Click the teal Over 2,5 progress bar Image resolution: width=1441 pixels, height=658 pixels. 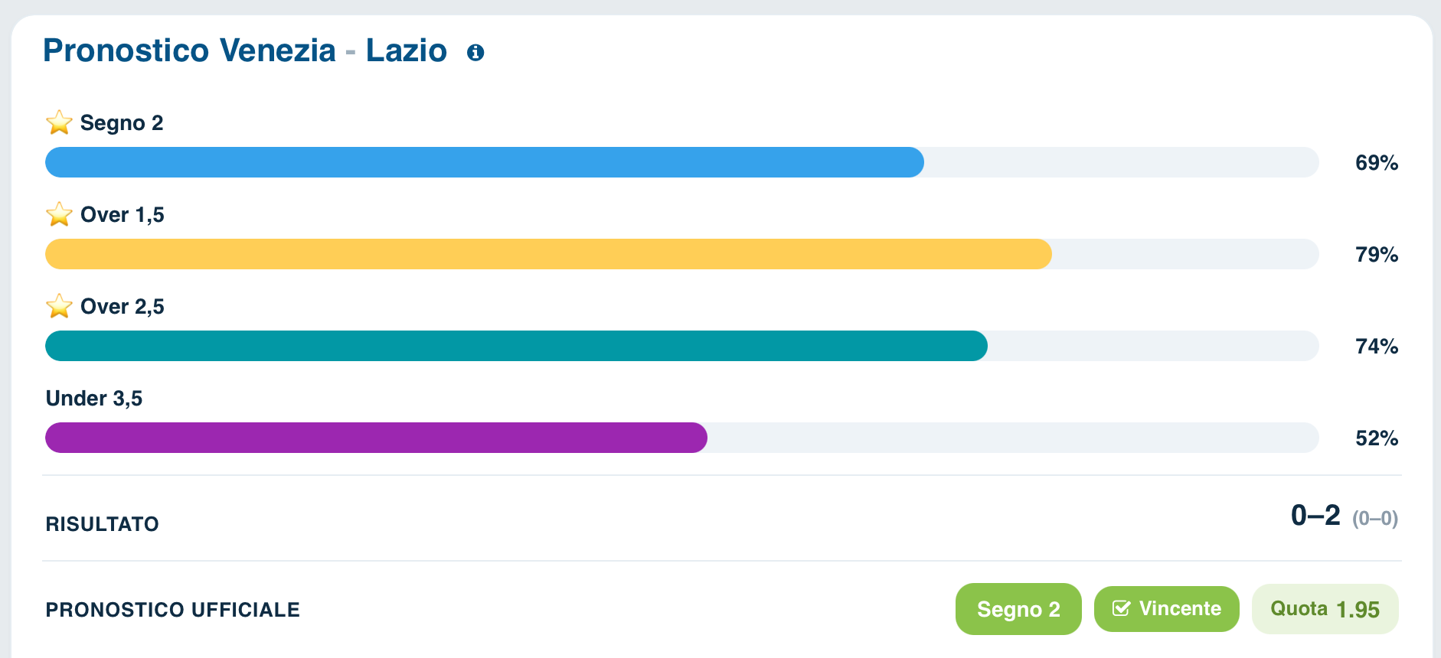(x=681, y=346)
